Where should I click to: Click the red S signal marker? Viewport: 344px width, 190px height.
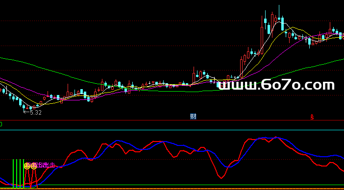(x=312, y=117)
